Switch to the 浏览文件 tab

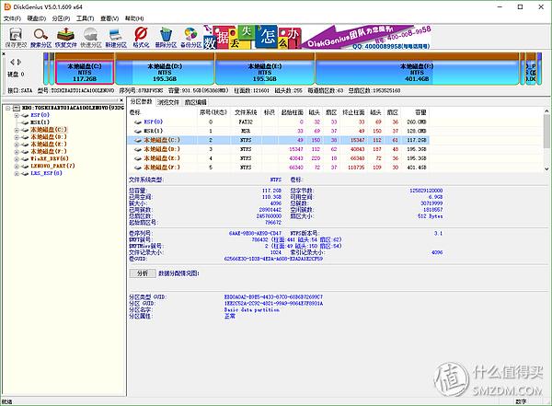point(168,101)
